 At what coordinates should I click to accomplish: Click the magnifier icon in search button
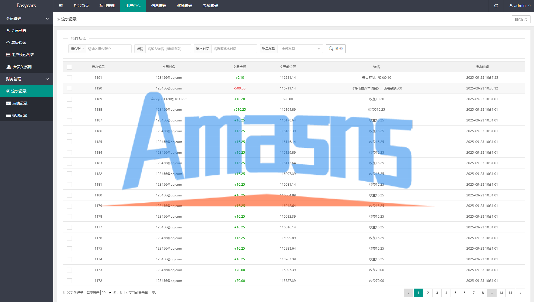tap(331, 49)
